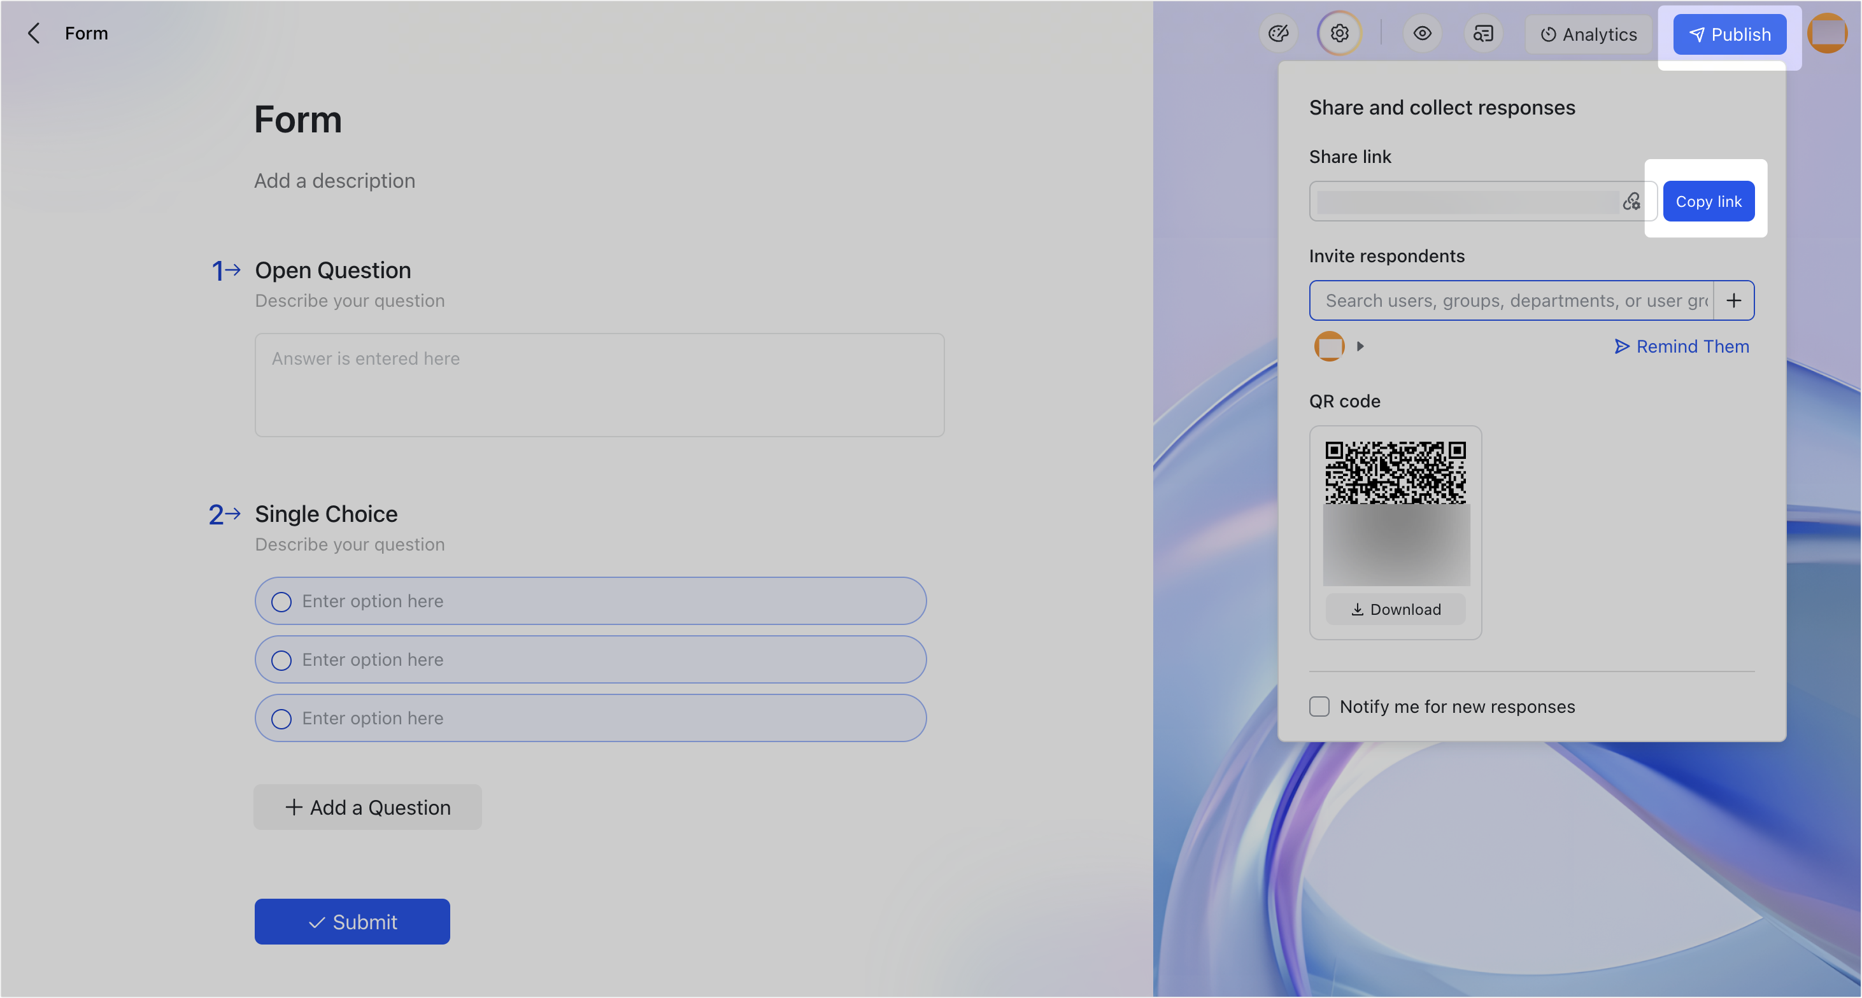Add a respondent with the plus icon

click(1735, 300)
